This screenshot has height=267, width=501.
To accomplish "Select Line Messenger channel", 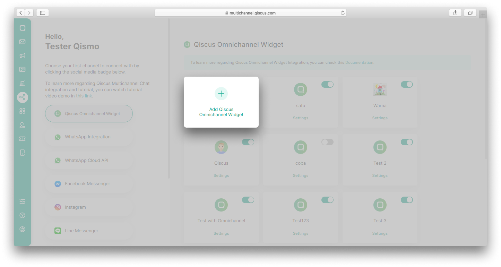I will pos(89,231).
